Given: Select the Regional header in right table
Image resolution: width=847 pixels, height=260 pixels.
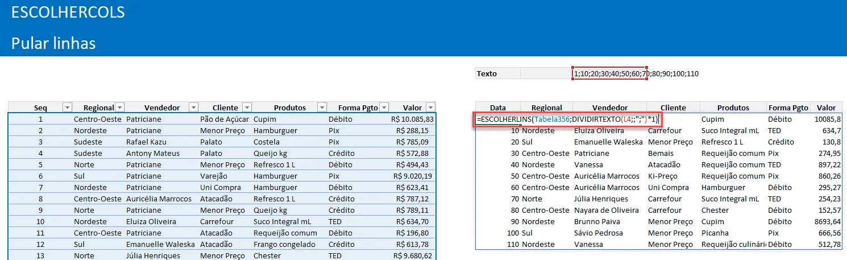Looking at the screenshot, I should 547,108.
